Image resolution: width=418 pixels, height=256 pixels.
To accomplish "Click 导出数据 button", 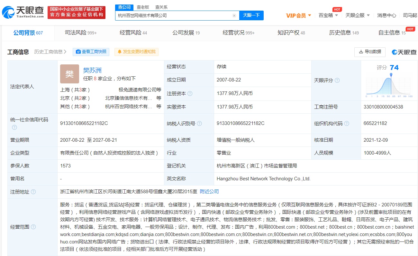I will coord(370,52).
